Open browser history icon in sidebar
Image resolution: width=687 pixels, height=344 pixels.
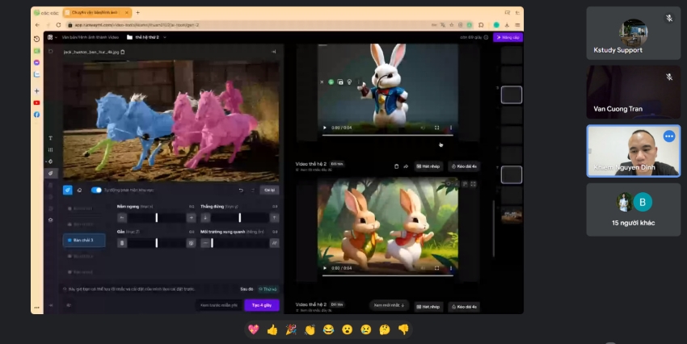pyautogui.click(x=36, y=39)
